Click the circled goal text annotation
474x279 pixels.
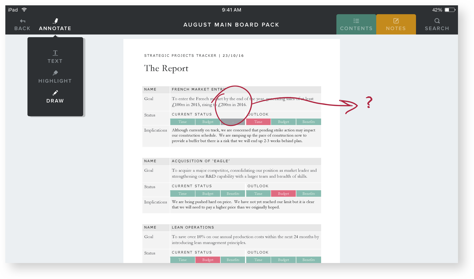[x=233, y=104]
